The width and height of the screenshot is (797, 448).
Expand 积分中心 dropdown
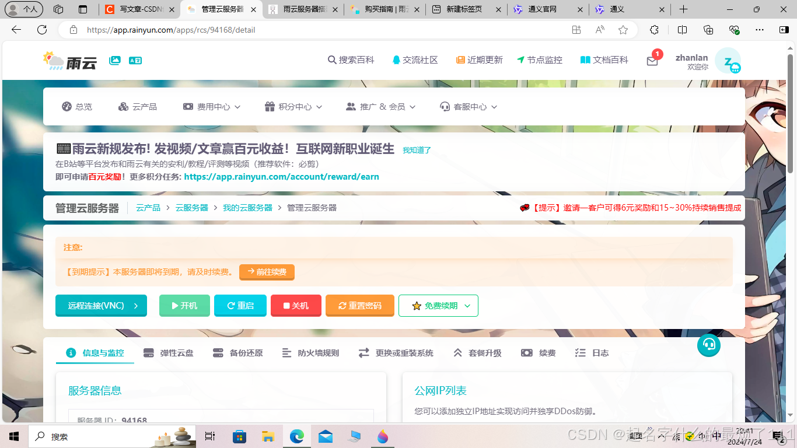click(293, 107)
